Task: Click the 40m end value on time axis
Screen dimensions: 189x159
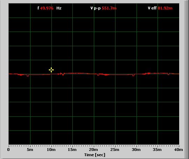Action: pos(178,150)
